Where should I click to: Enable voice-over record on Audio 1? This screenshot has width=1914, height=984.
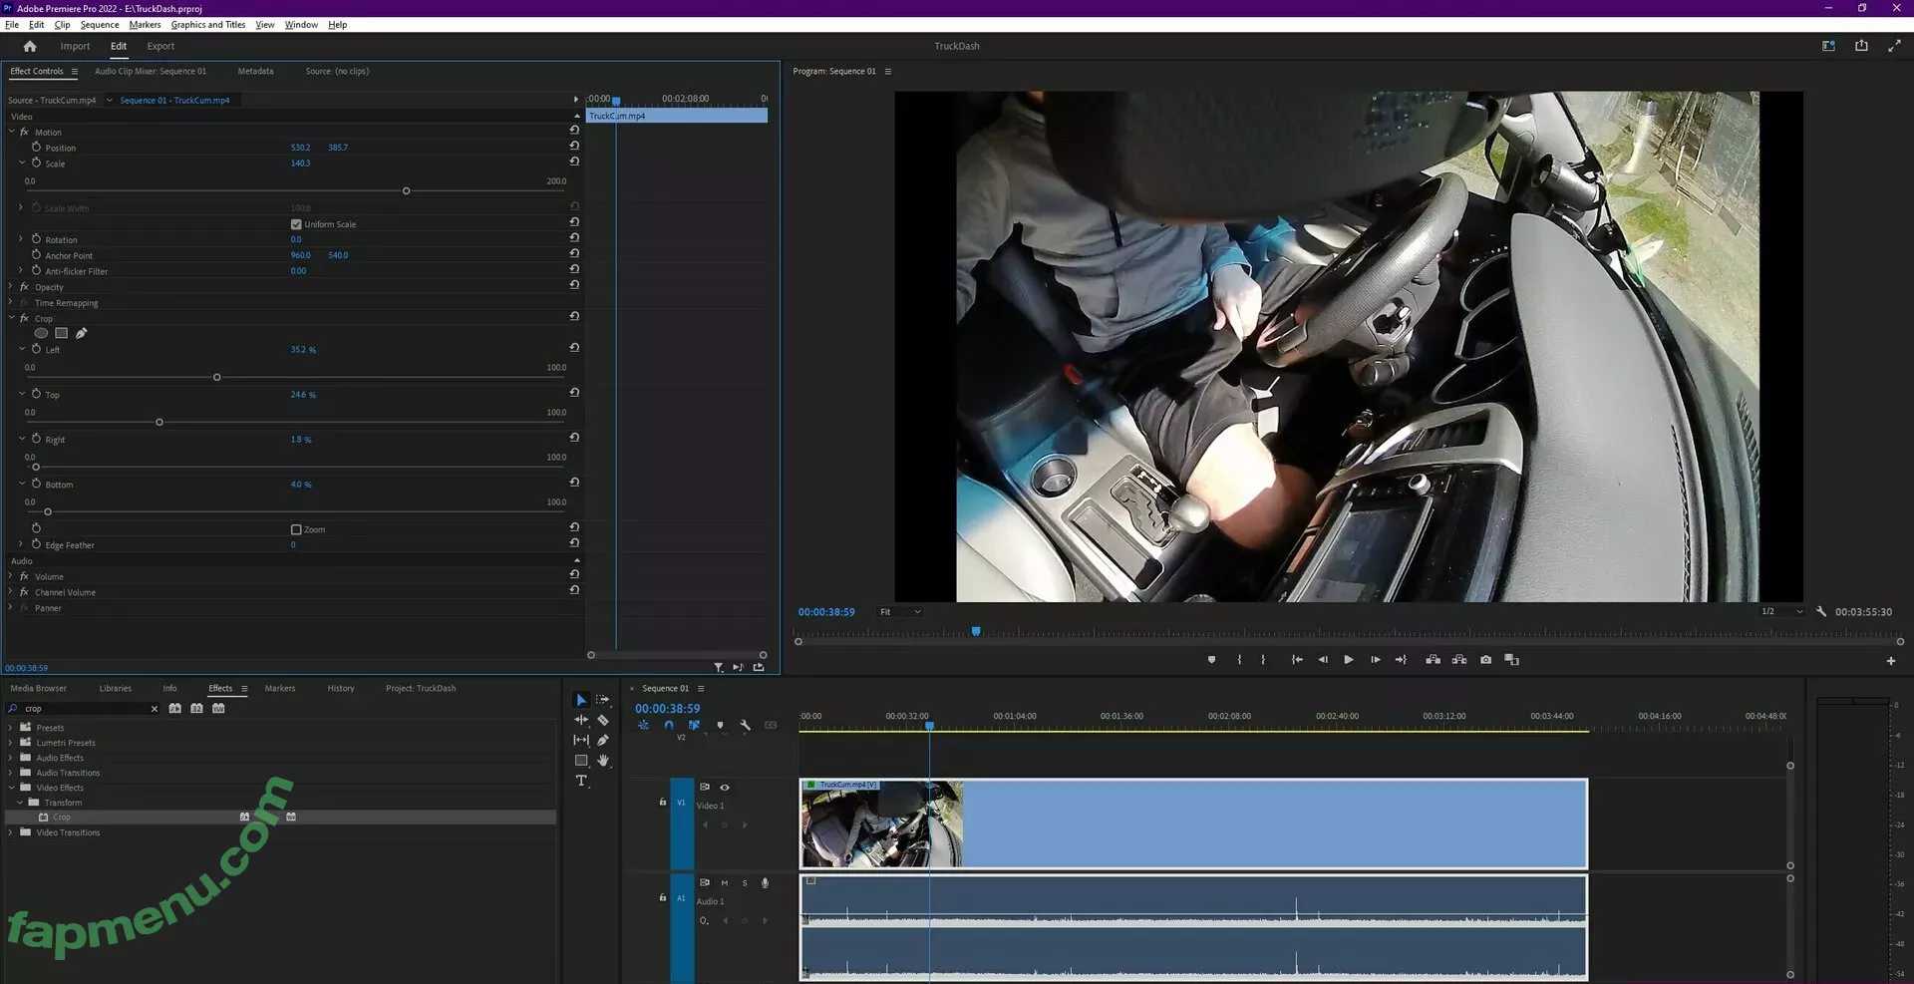(x=765, y=883)
